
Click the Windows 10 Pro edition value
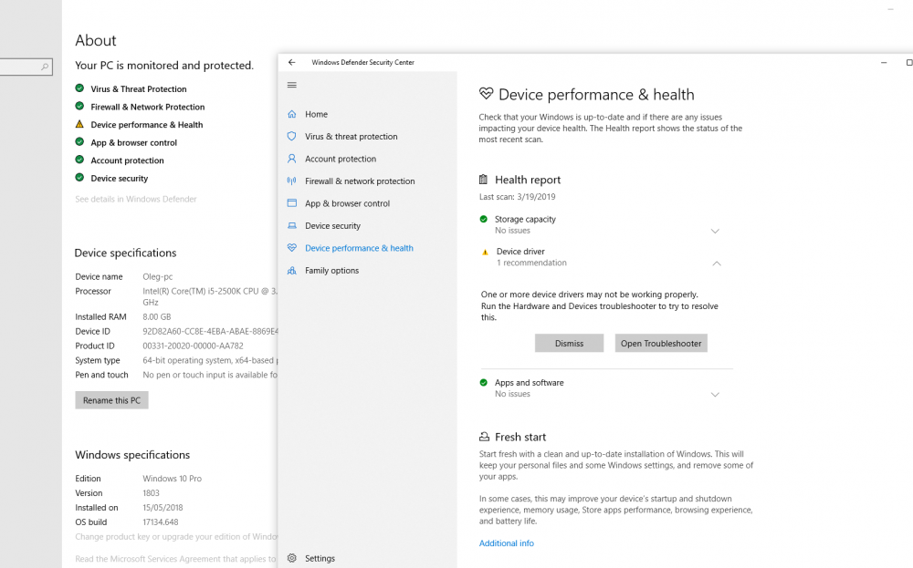[x=173, y=479]
